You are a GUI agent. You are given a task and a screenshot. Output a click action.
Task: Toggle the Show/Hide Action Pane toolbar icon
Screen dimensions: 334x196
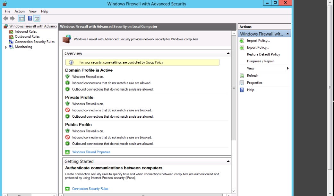pos(37,19)
